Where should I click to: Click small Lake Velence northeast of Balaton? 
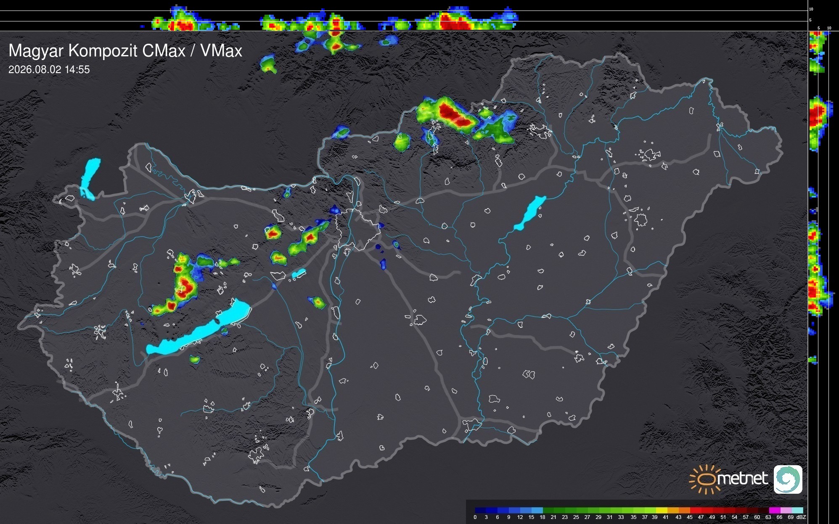click(x=299, y=274)
